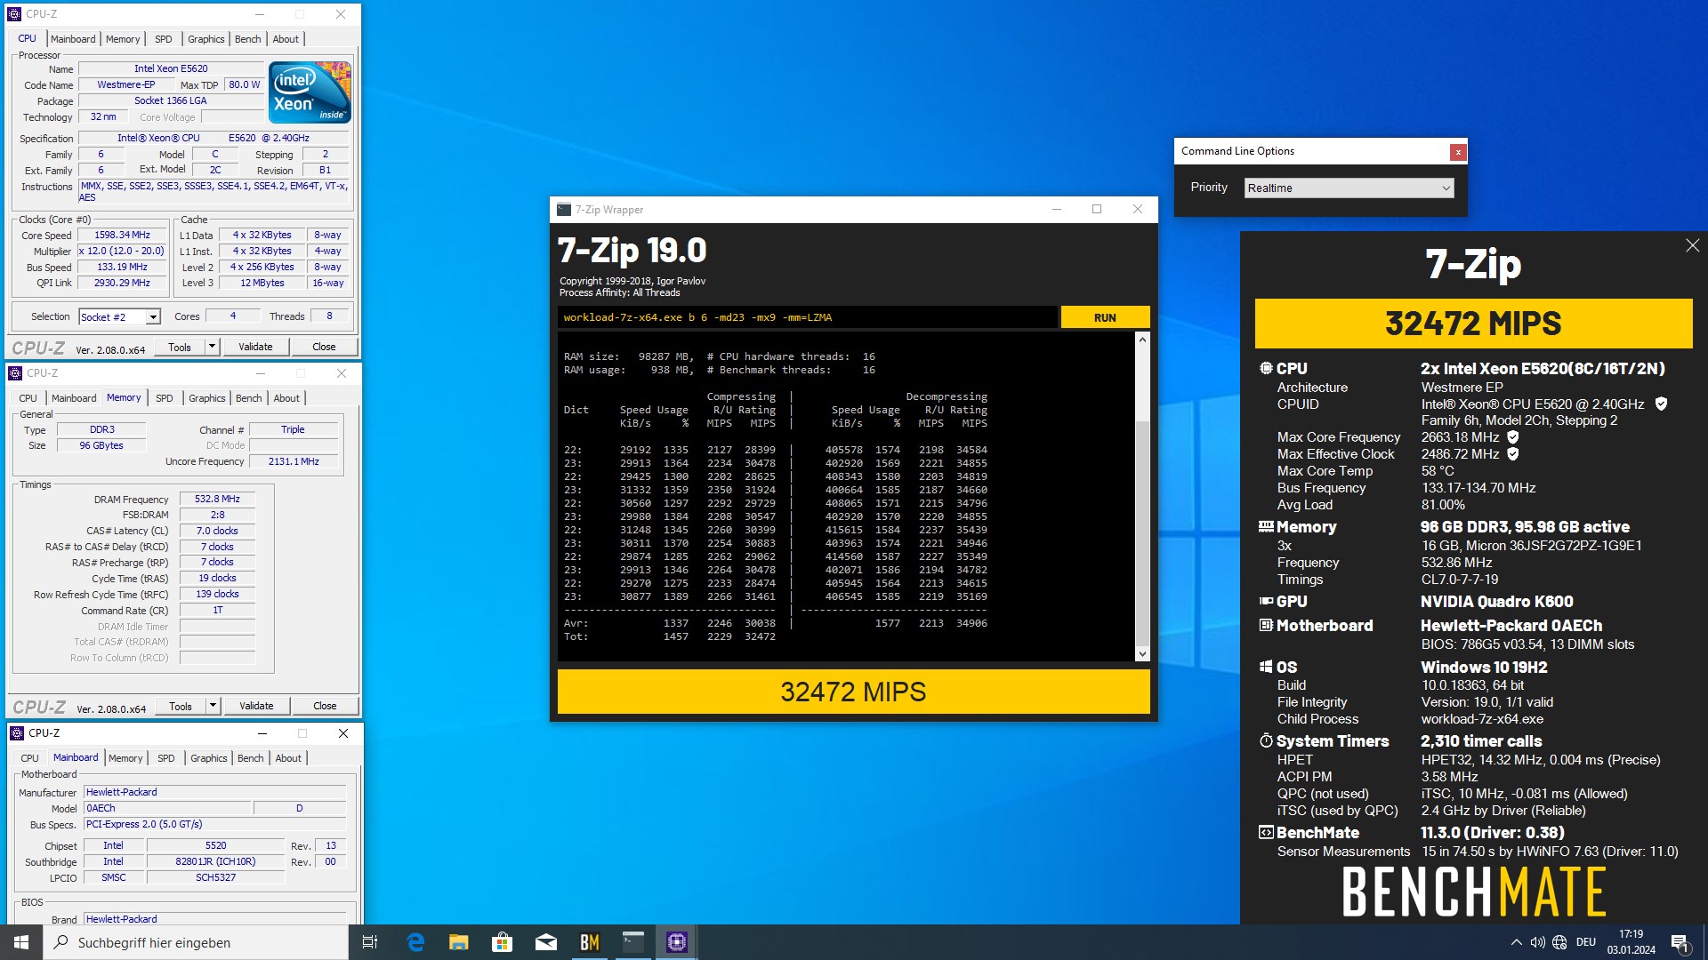Expand Tools dropdown arrow in top CPU-Z window
Viewport: 1708px width, 960px height.
(x=212, y=347)
